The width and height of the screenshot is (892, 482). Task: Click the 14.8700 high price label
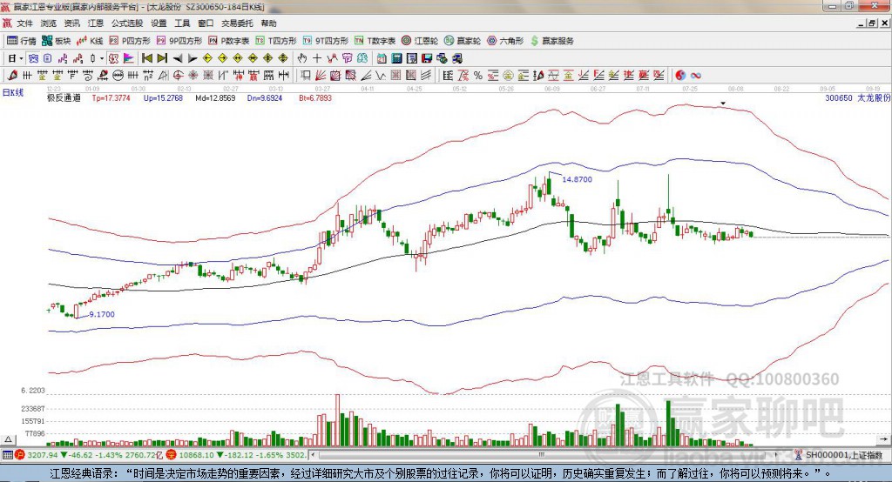click(577, 179)
